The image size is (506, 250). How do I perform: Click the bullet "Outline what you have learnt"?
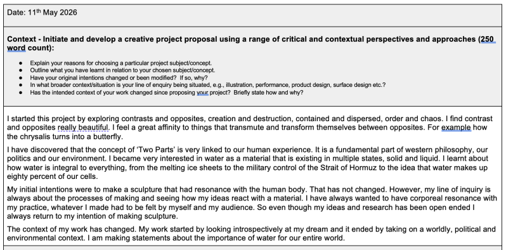tap(122, 70)
